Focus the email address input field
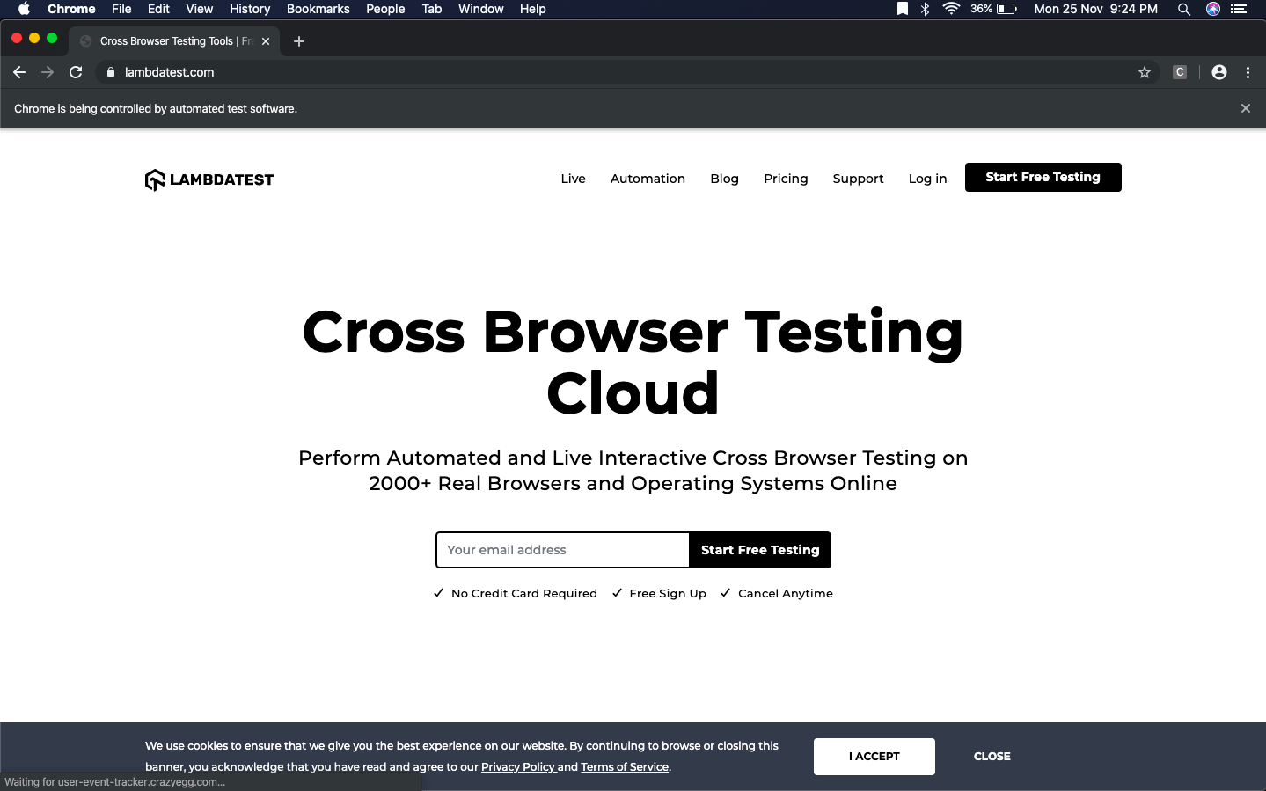This screenshot has height=791, width=1266. (562, 550)
